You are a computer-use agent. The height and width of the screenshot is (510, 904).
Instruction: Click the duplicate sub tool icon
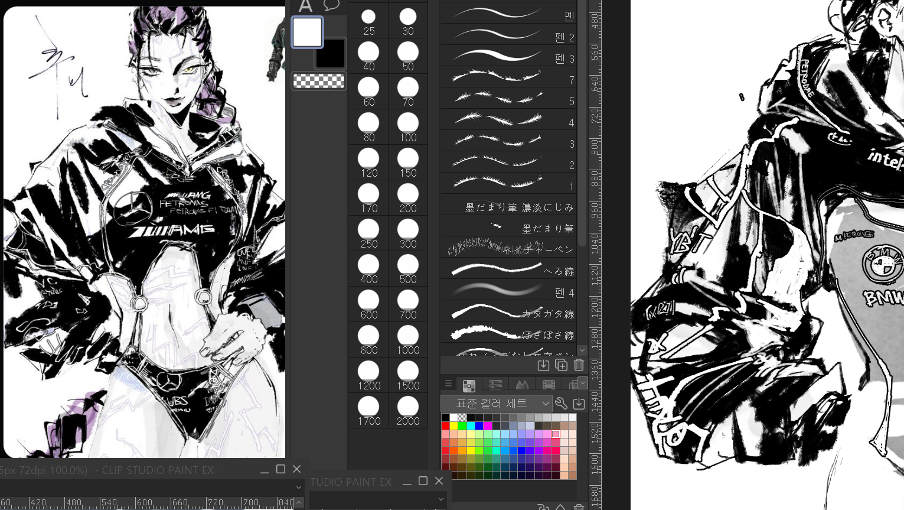coord(561,365)
